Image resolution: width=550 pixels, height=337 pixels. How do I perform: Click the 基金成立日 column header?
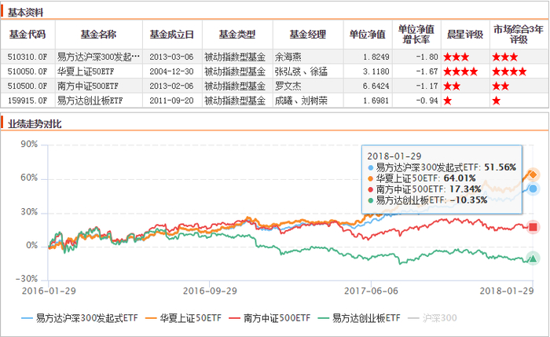(x=172, y=35)
